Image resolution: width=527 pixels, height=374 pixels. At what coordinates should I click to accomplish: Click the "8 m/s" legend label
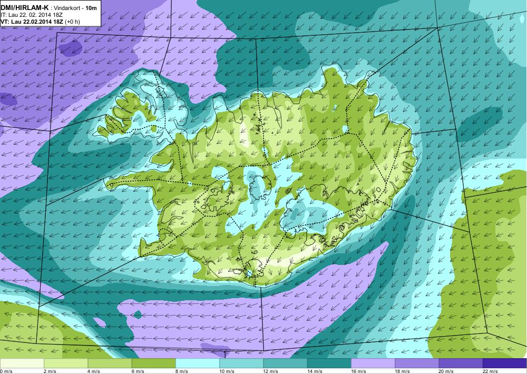pos(182,371)
